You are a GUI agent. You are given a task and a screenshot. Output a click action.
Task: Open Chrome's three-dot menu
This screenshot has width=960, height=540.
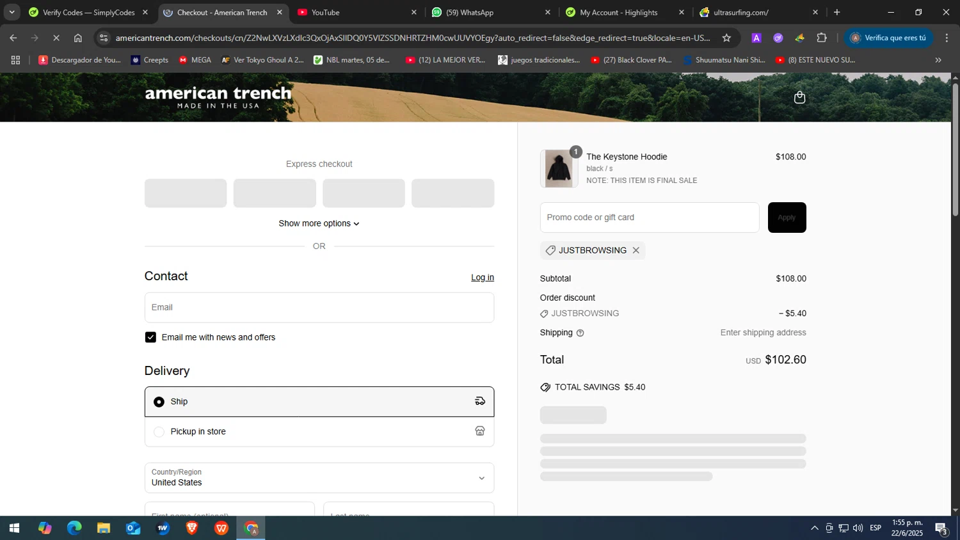(x=947, y=38)
